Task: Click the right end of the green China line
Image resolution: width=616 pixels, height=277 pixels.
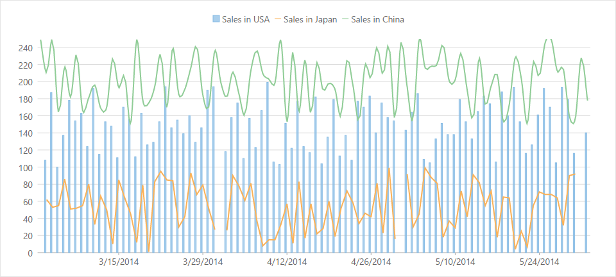Action: click(x=587, y=99)
